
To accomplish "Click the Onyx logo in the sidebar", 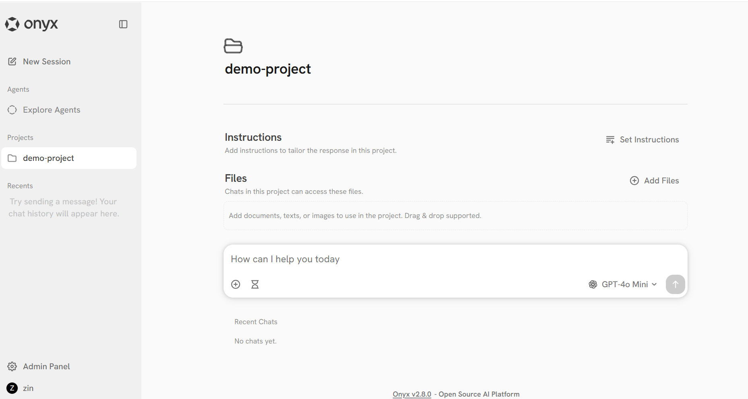I will (31, 24).
